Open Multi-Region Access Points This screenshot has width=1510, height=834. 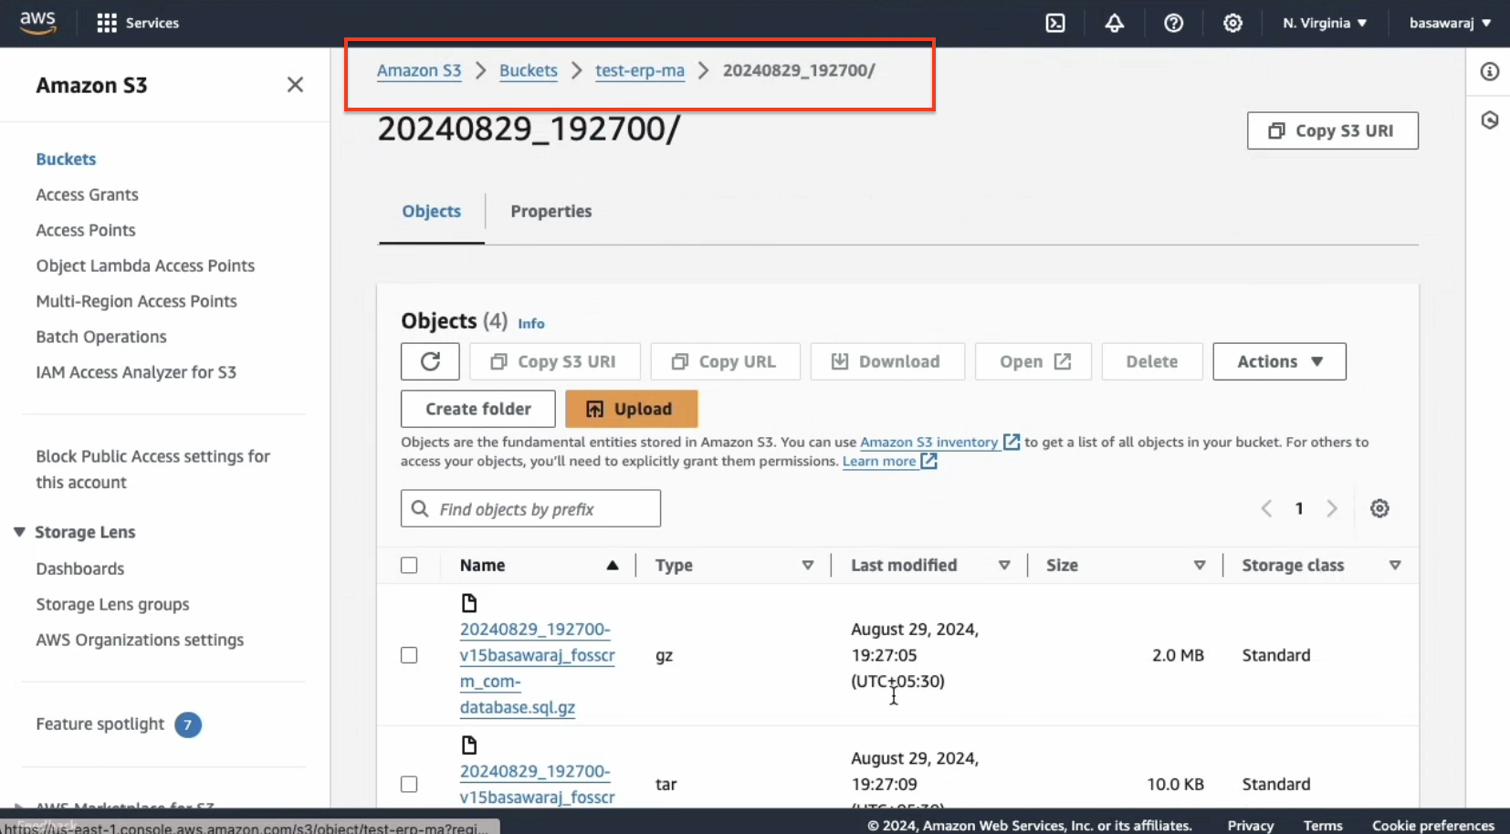coord(136,301)
